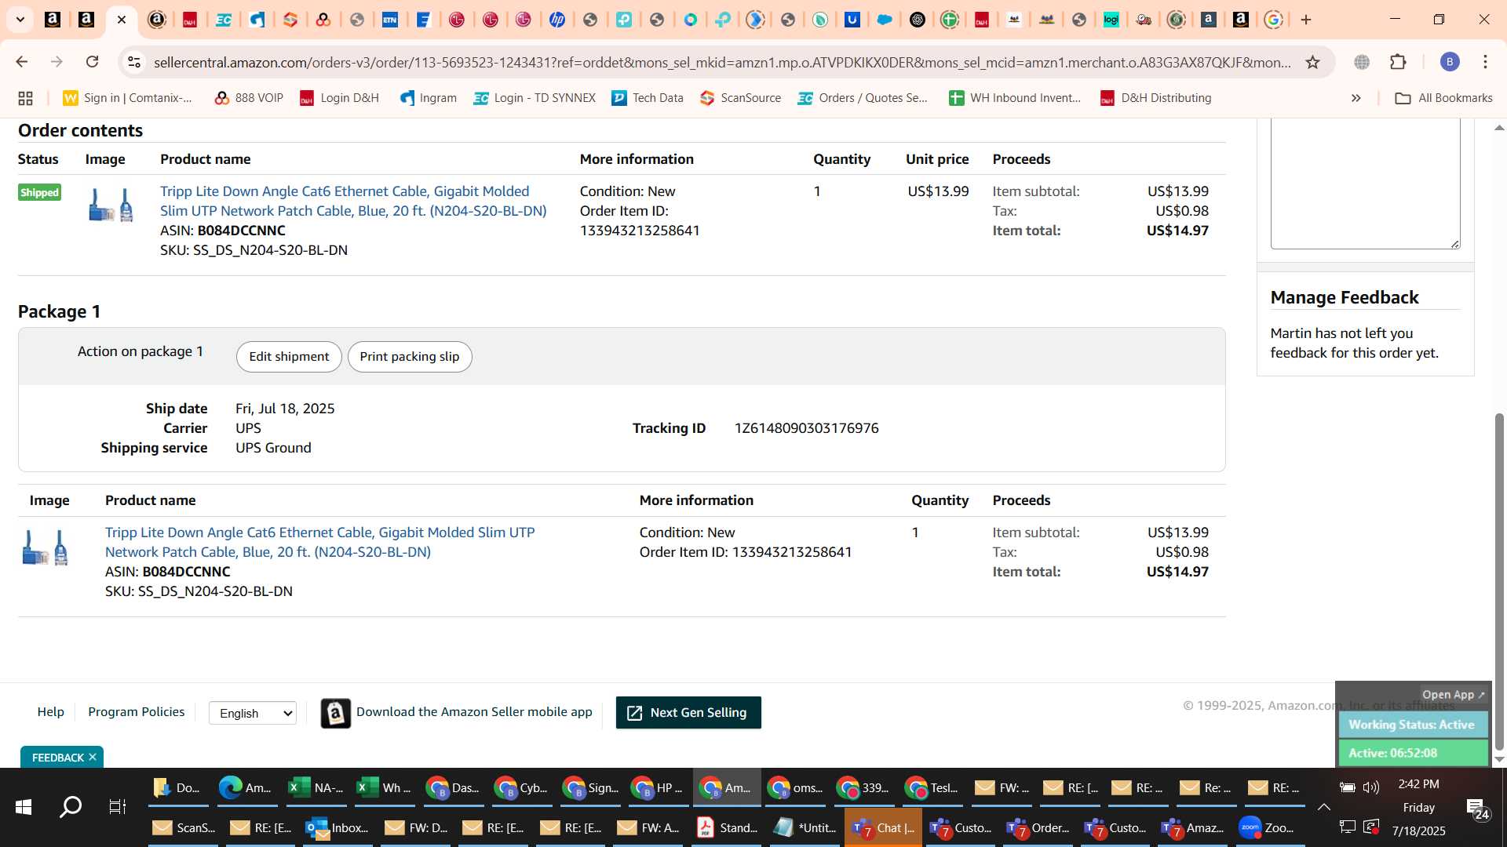Click tracking ID 1Z6148090303176976

pyautogui.click(x=806, y=428)
